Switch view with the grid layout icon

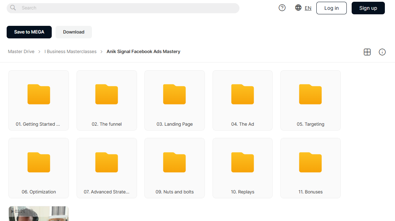point(367,52)
